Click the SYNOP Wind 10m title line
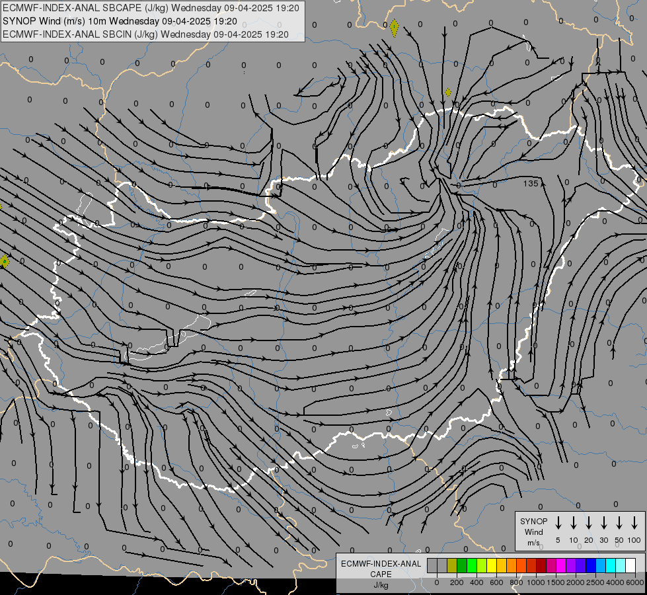This screenshot has width=647, height=595. (x=120, y=21)
